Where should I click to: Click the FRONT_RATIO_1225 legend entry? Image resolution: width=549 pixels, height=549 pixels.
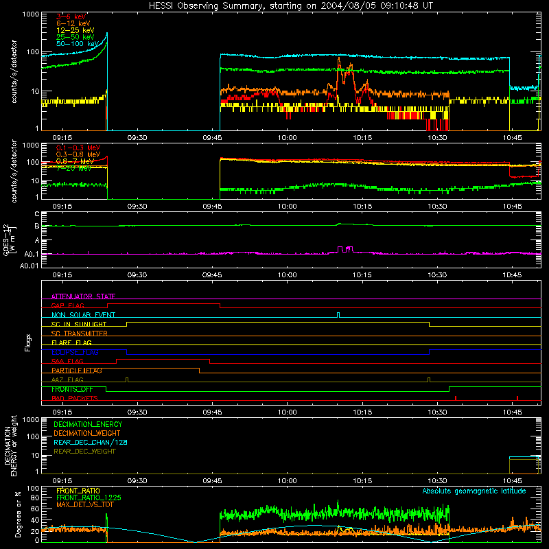tap(89, 498)
